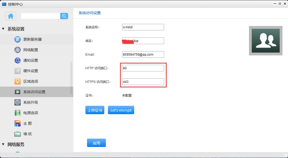
Task: Open the Update Server (更新服务器) icon
Action: pyautogui.click(x=18, y=39)
